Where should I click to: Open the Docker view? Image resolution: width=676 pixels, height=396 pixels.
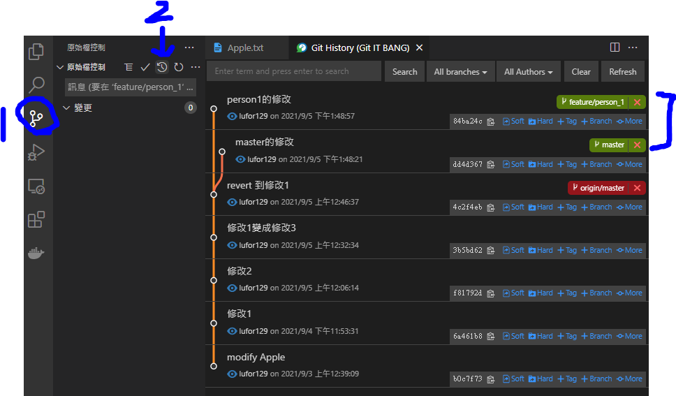click(36, 253)
